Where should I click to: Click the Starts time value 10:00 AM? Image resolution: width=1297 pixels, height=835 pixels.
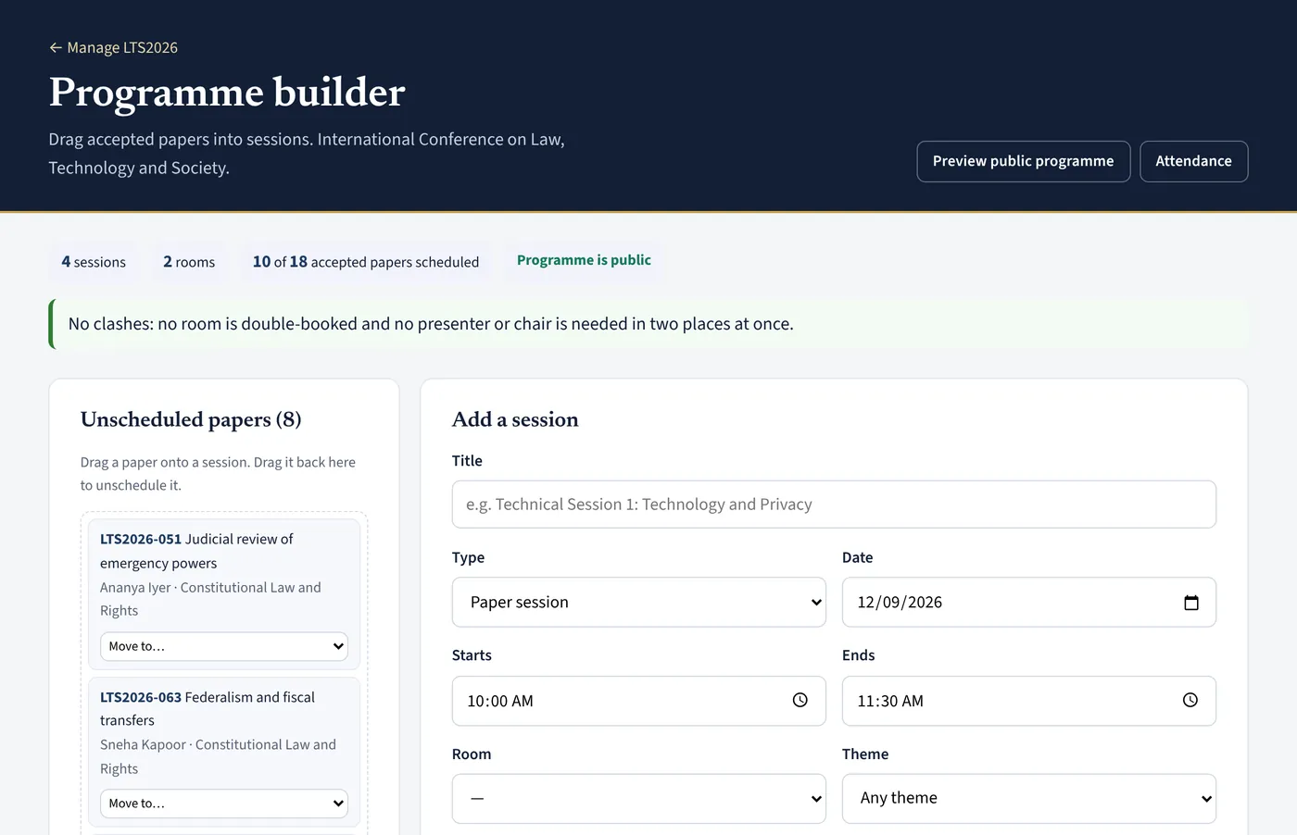point(500,702)
